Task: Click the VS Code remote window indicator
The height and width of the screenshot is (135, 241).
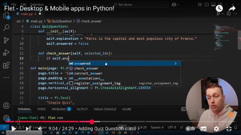Action: (x=4, y=127)
